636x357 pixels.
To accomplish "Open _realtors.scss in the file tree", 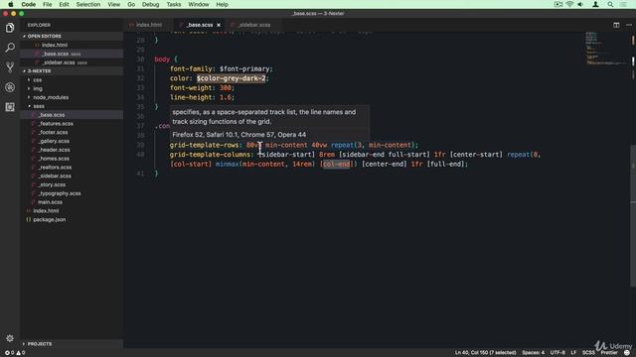I will click(56, 168).
